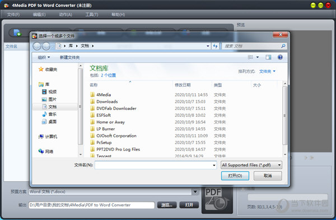Click the 打开(O) button
The height and width of the screenshot is (220, 336).
click(x=235, y=176)
